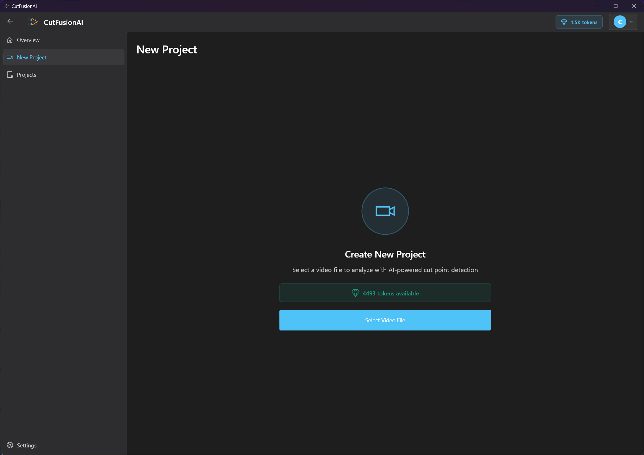Open the Overview menu item
The height and width of the screenshot is (455, 644).
click(x=28, y=40)
